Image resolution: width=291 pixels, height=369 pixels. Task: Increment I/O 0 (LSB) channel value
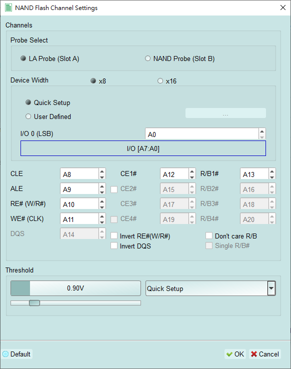click(262, 131)
